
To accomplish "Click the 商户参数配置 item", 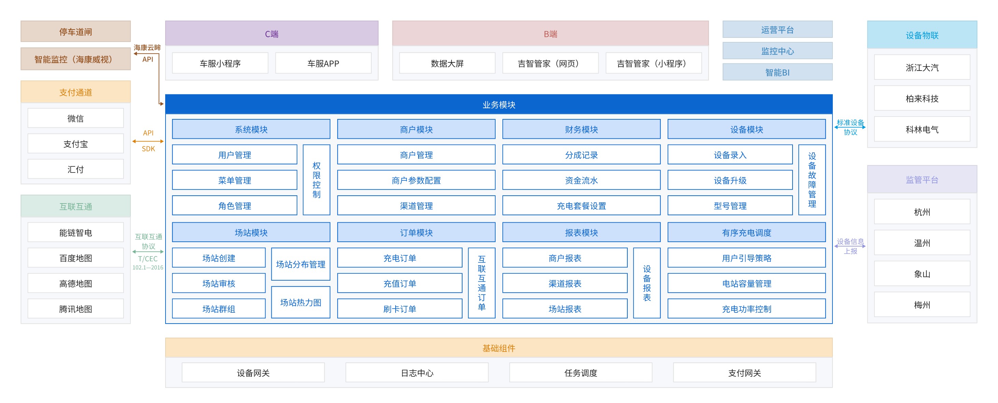I will point(416,180).
